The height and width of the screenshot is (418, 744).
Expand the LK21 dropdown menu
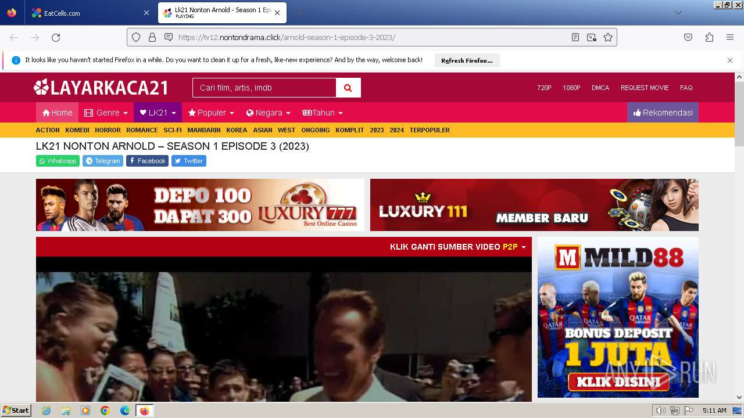pos(158,113)
